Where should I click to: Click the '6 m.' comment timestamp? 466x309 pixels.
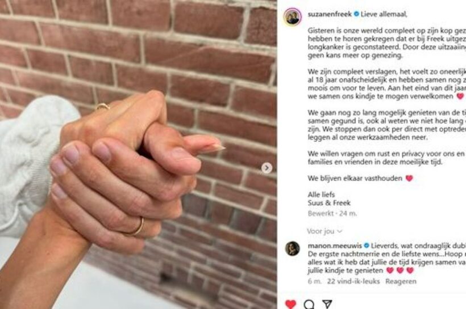tap(315, 281)
